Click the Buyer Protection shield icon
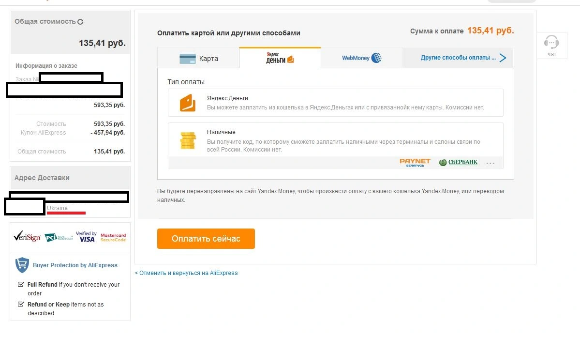The height and width of the screenshot is (337, 580). click(22, 265)
